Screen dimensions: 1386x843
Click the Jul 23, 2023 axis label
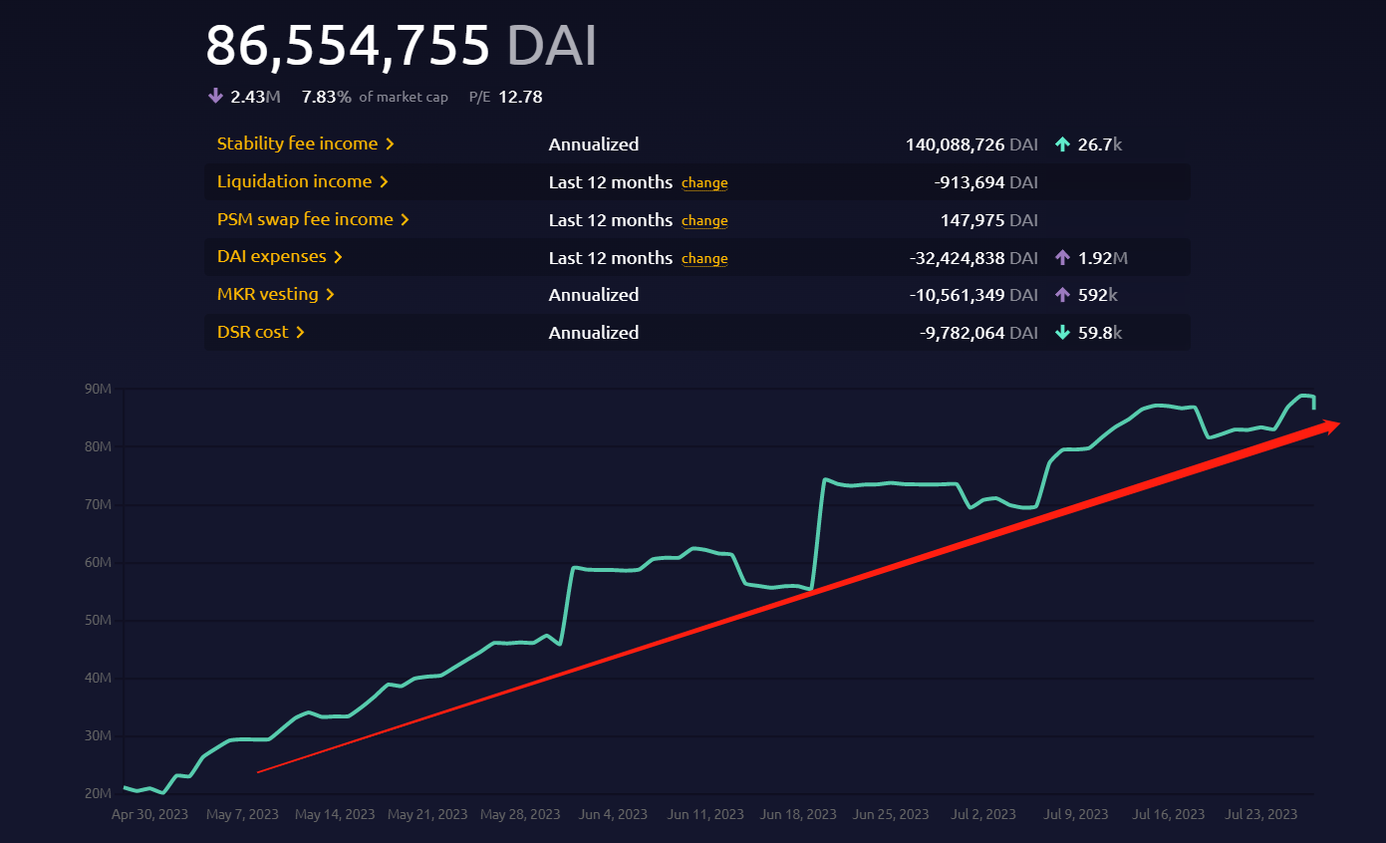pyautogui.click(x=1261, y=814)
